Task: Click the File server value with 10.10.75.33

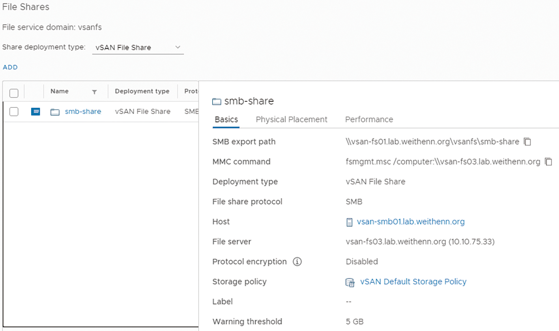Action: click(x=420, y=241)
